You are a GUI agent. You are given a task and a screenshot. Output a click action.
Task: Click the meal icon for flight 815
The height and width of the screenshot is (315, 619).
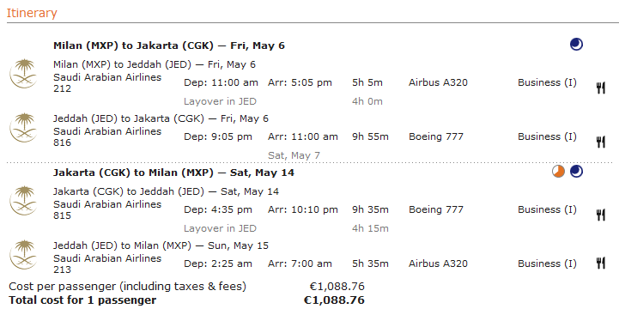click(600, 215)
